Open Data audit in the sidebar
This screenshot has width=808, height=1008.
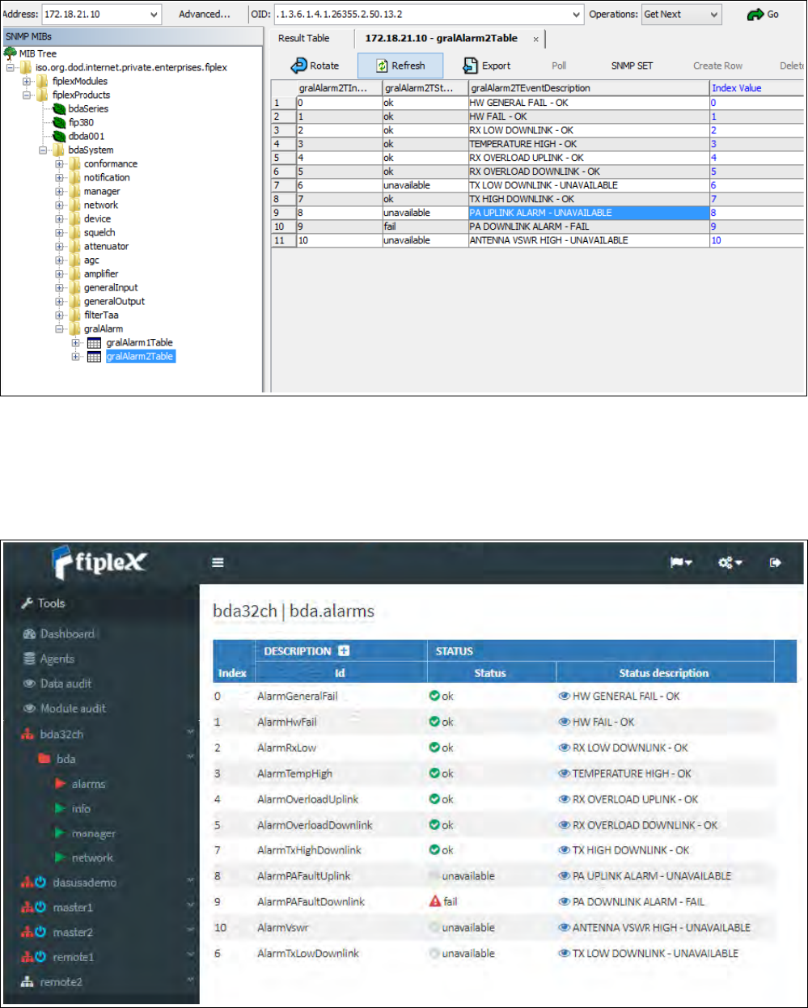(x=57, y=684)
